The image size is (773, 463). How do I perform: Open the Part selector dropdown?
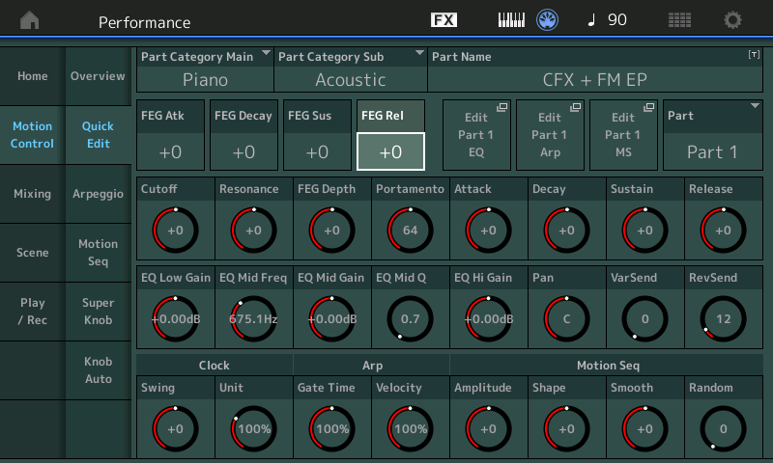click(712, 134)
